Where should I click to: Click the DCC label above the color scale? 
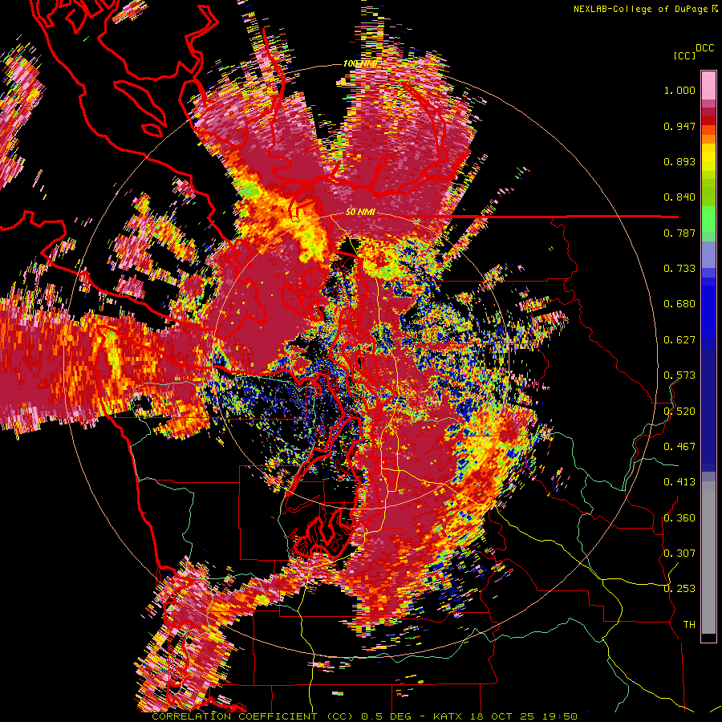tap(704, 47)
